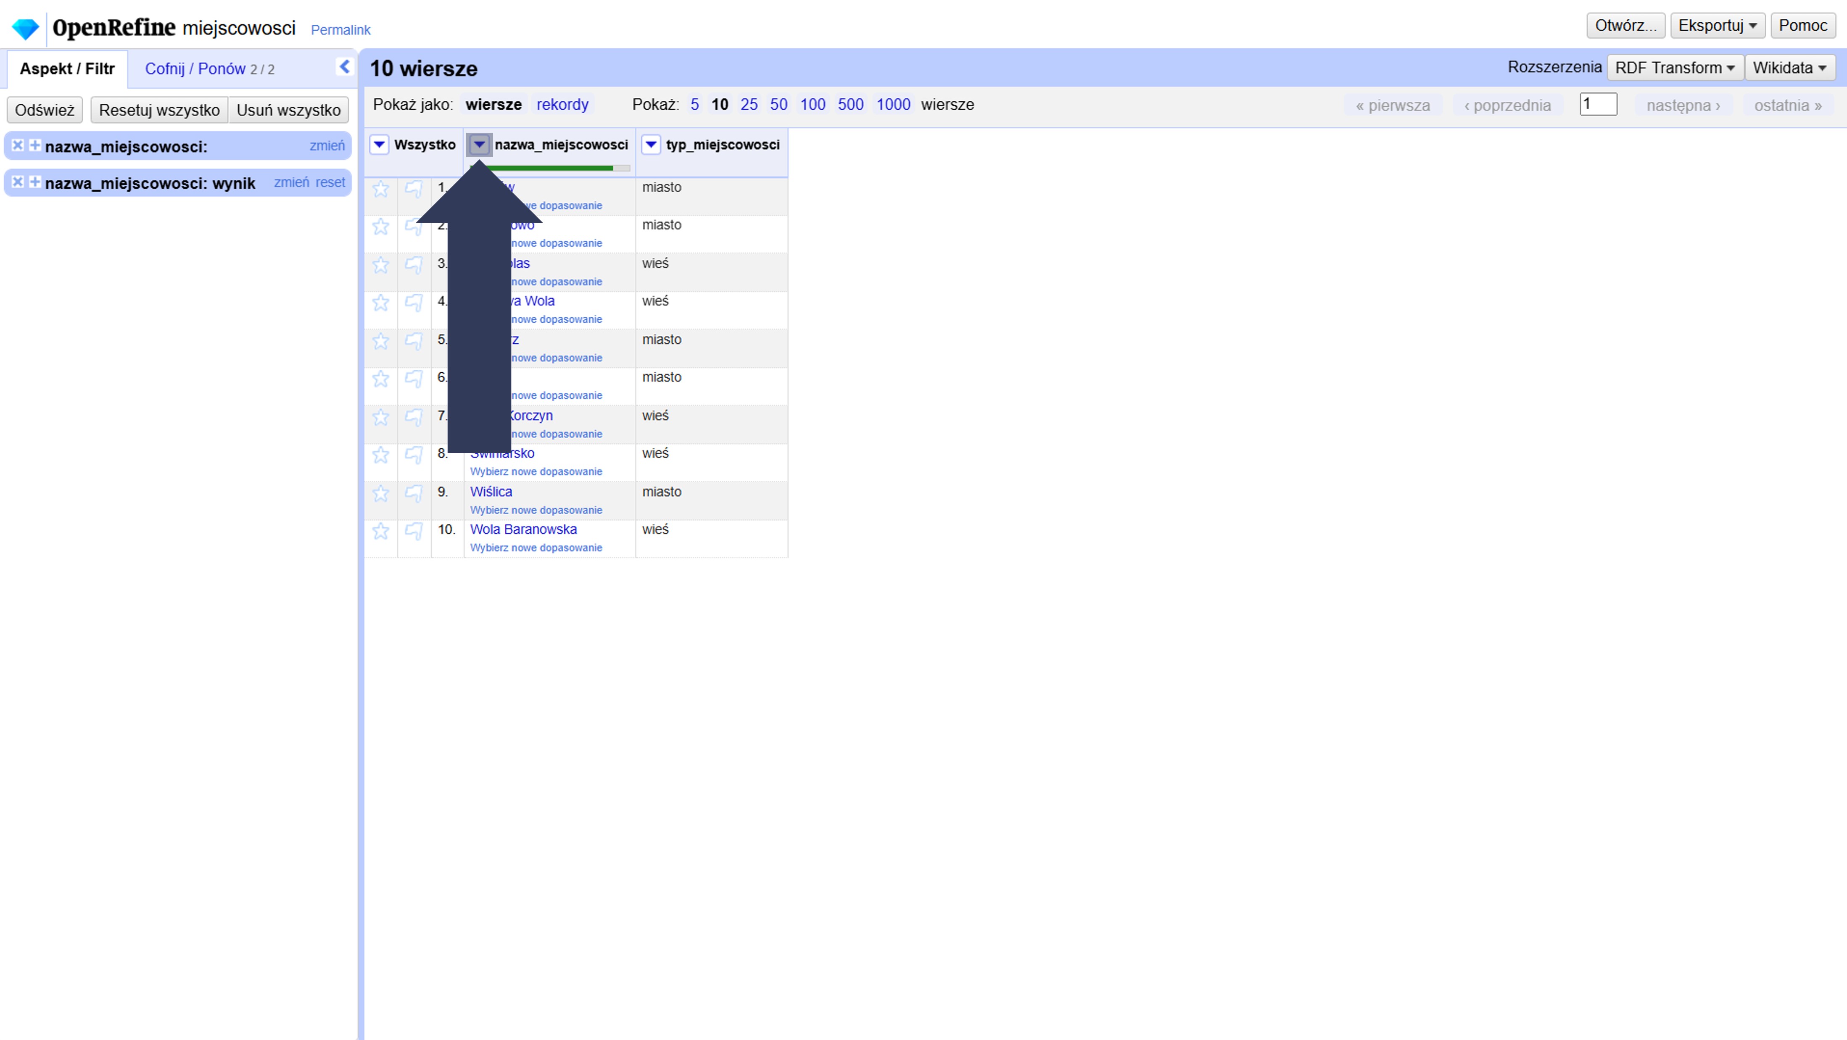Screen dimensions: 1847x1040
Task: Click the green reconciliation progress bar
Action: pyautogui.click(x=567, y=169)
